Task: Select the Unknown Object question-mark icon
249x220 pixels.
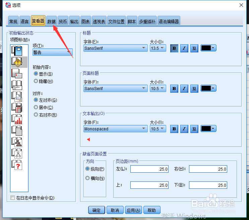Action: tap(17, 165)
